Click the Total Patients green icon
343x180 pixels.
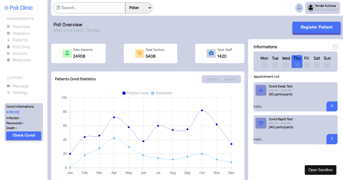tap(67, 53)
